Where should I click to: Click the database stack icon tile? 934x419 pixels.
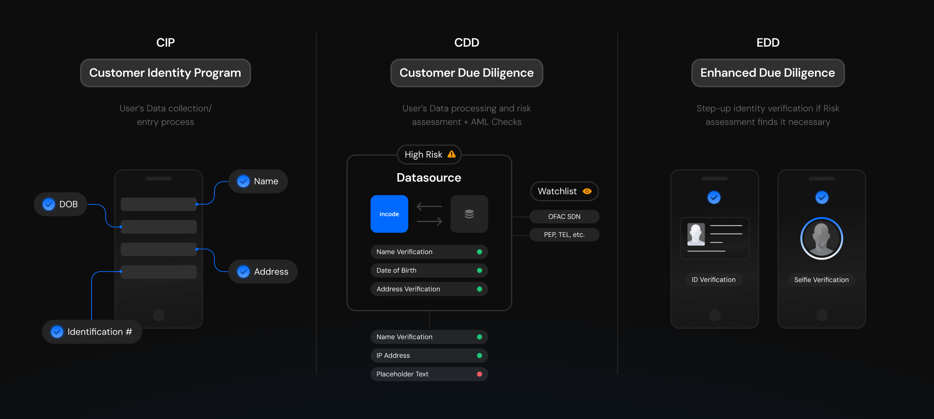[469, 214]
